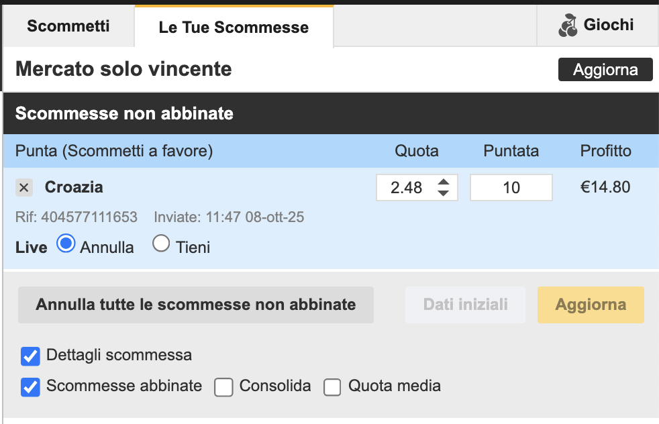This screenshot has width=659, height=424.
Task: Enable the Consolida checkbox
Action: click(223, 387)
